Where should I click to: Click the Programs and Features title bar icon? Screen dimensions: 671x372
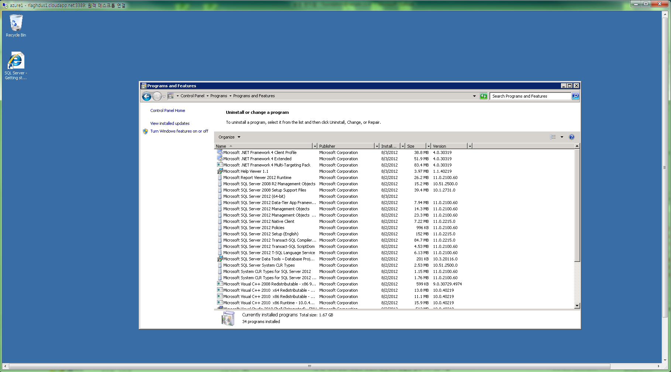(144, 86)
